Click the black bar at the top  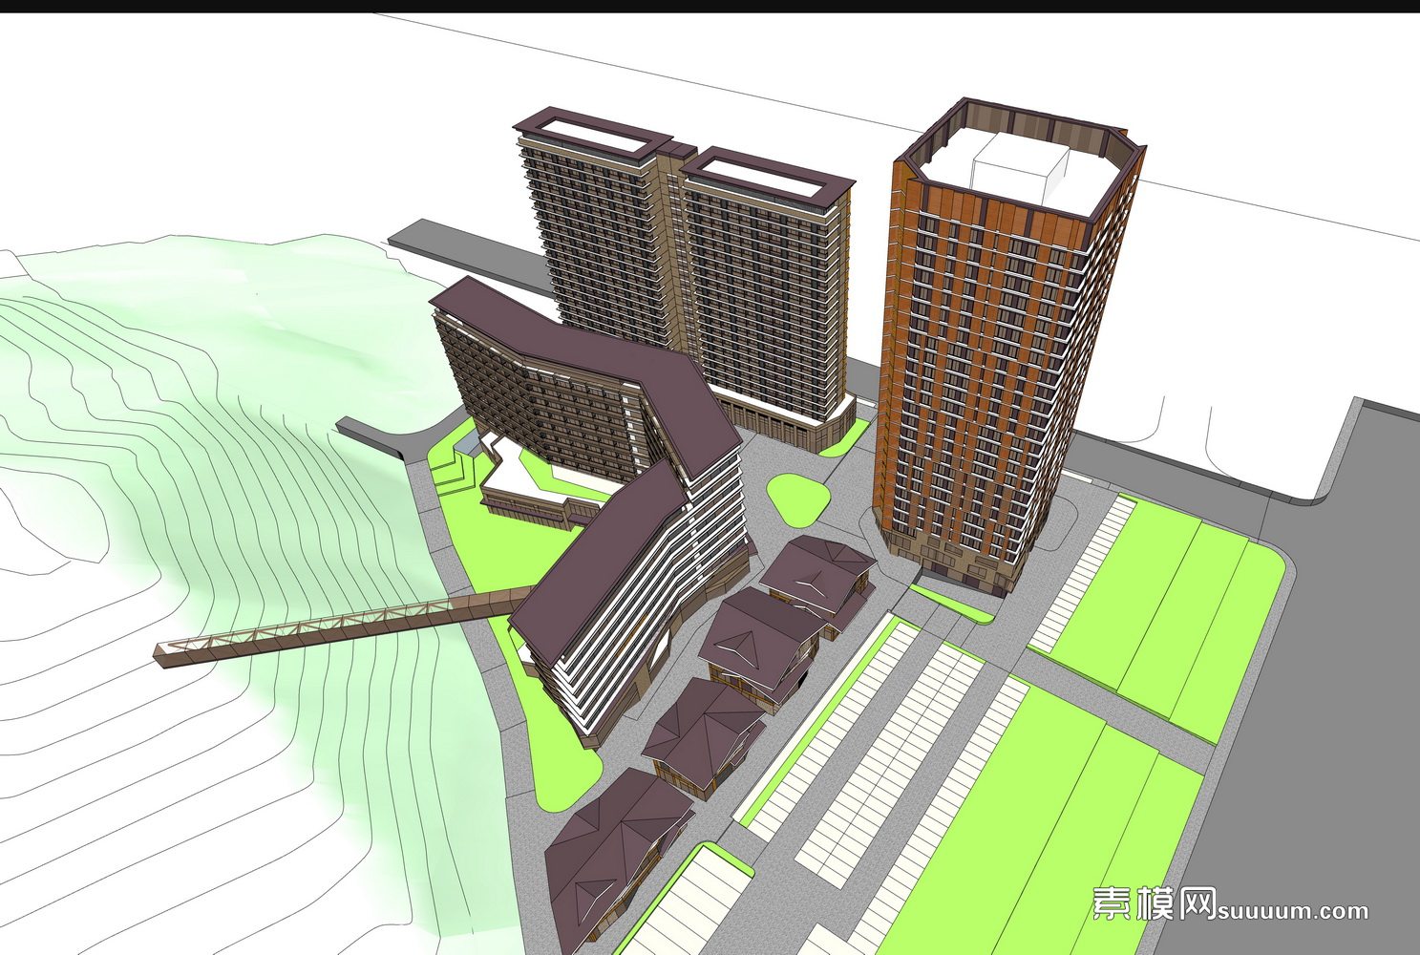pos(710,6)
